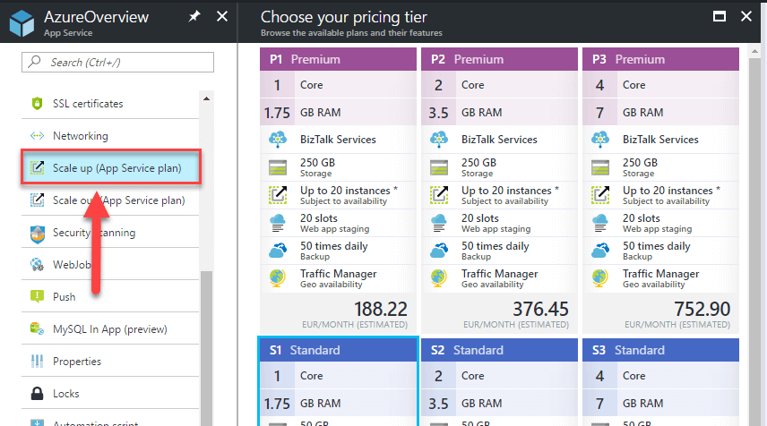
Task: Click the Traffic Manager globe in P2 card
Action: click(439, 278)
